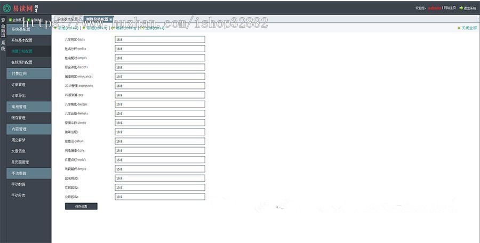
Task: Click the 保存设置 button
Action: (81, 206)
